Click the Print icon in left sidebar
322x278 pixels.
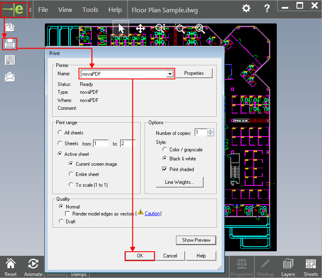coord(10,44)
